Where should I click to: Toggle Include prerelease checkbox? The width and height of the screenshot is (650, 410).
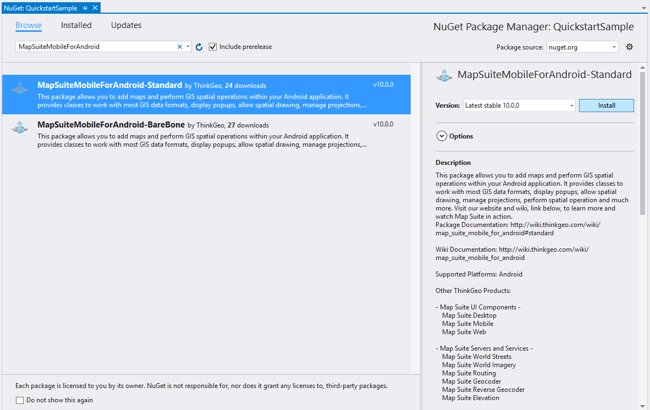coord(213,47)
